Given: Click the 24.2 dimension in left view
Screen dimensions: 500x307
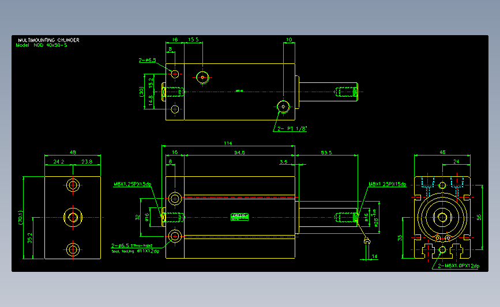Looking at the screenshot, I should click(x=59, y=162).
